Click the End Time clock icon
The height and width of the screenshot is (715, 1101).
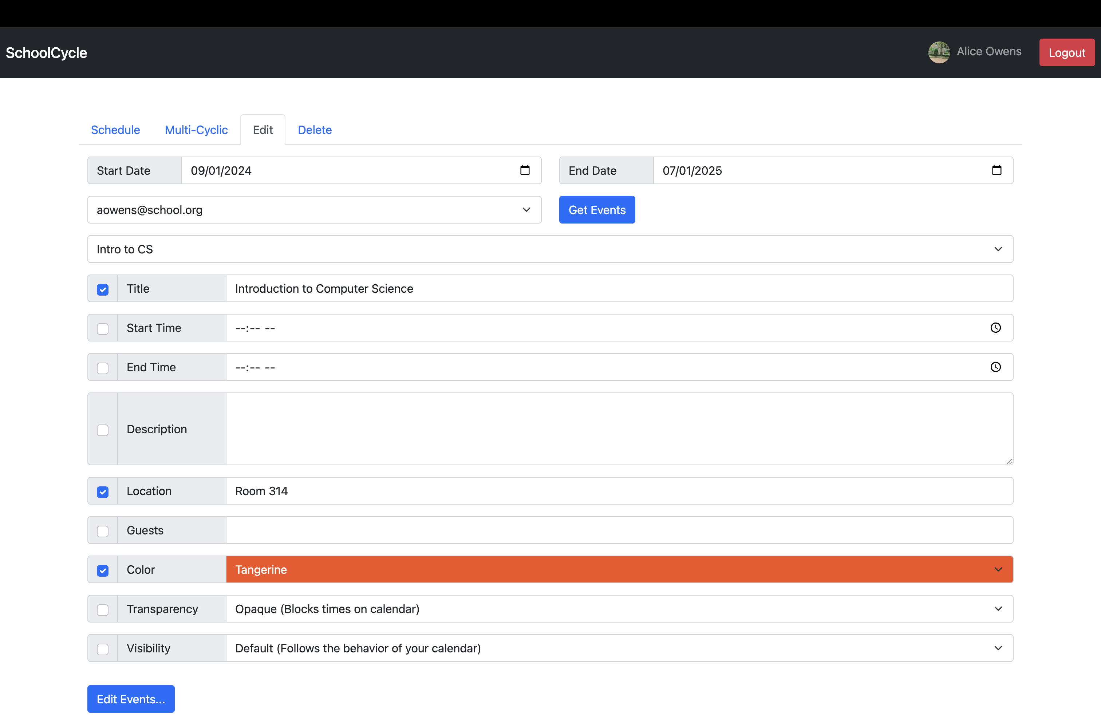(995, 367)
